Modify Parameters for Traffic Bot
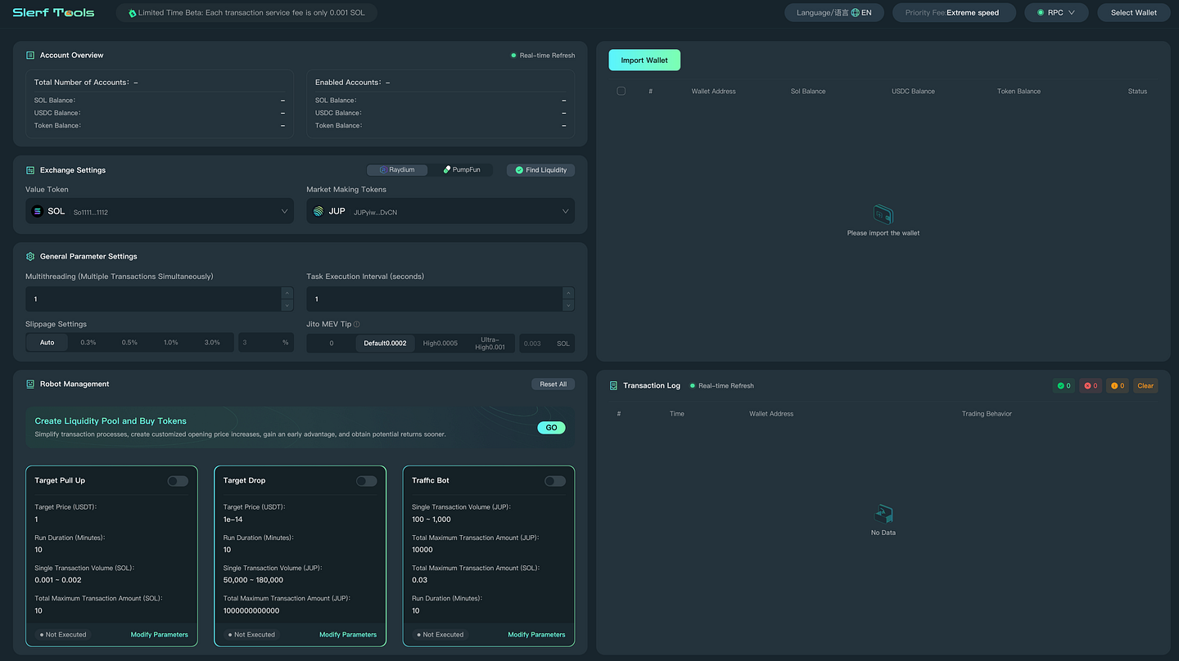Viewport: 1179px width, 661px height. click(x=536, y=635)
